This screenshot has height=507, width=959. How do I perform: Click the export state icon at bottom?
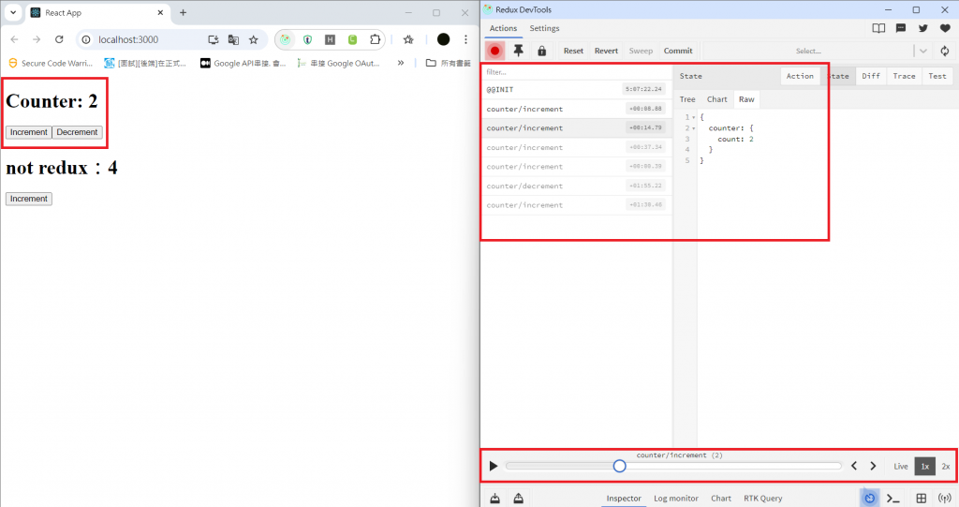pyautogui.click(x=519, y=499)
